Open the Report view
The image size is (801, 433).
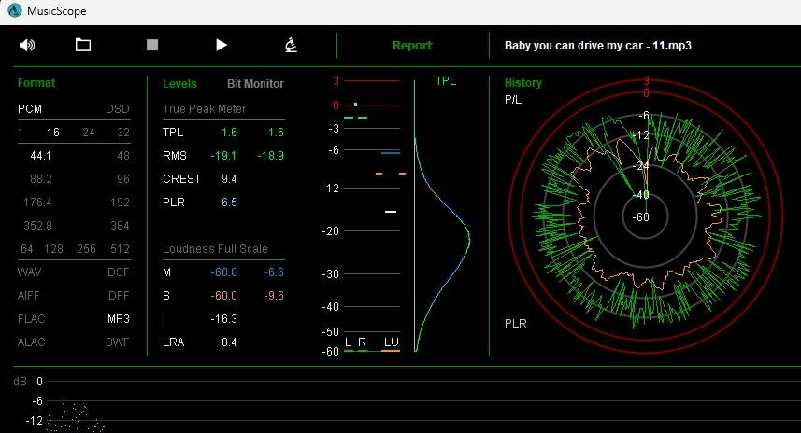point(412,46)
